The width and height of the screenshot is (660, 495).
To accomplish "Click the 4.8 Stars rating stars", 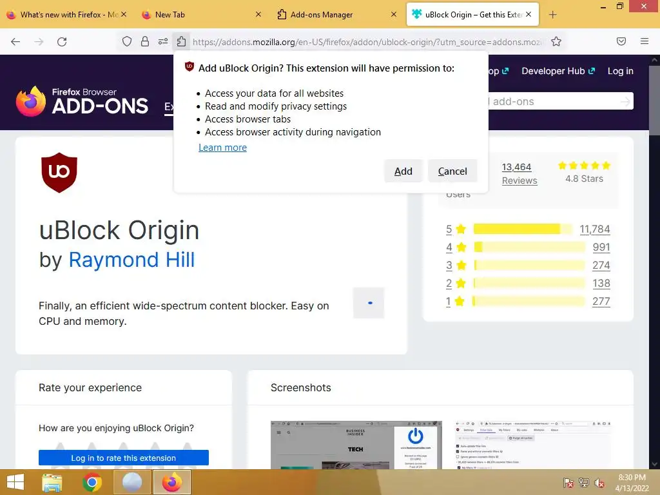I will [584, 166].
